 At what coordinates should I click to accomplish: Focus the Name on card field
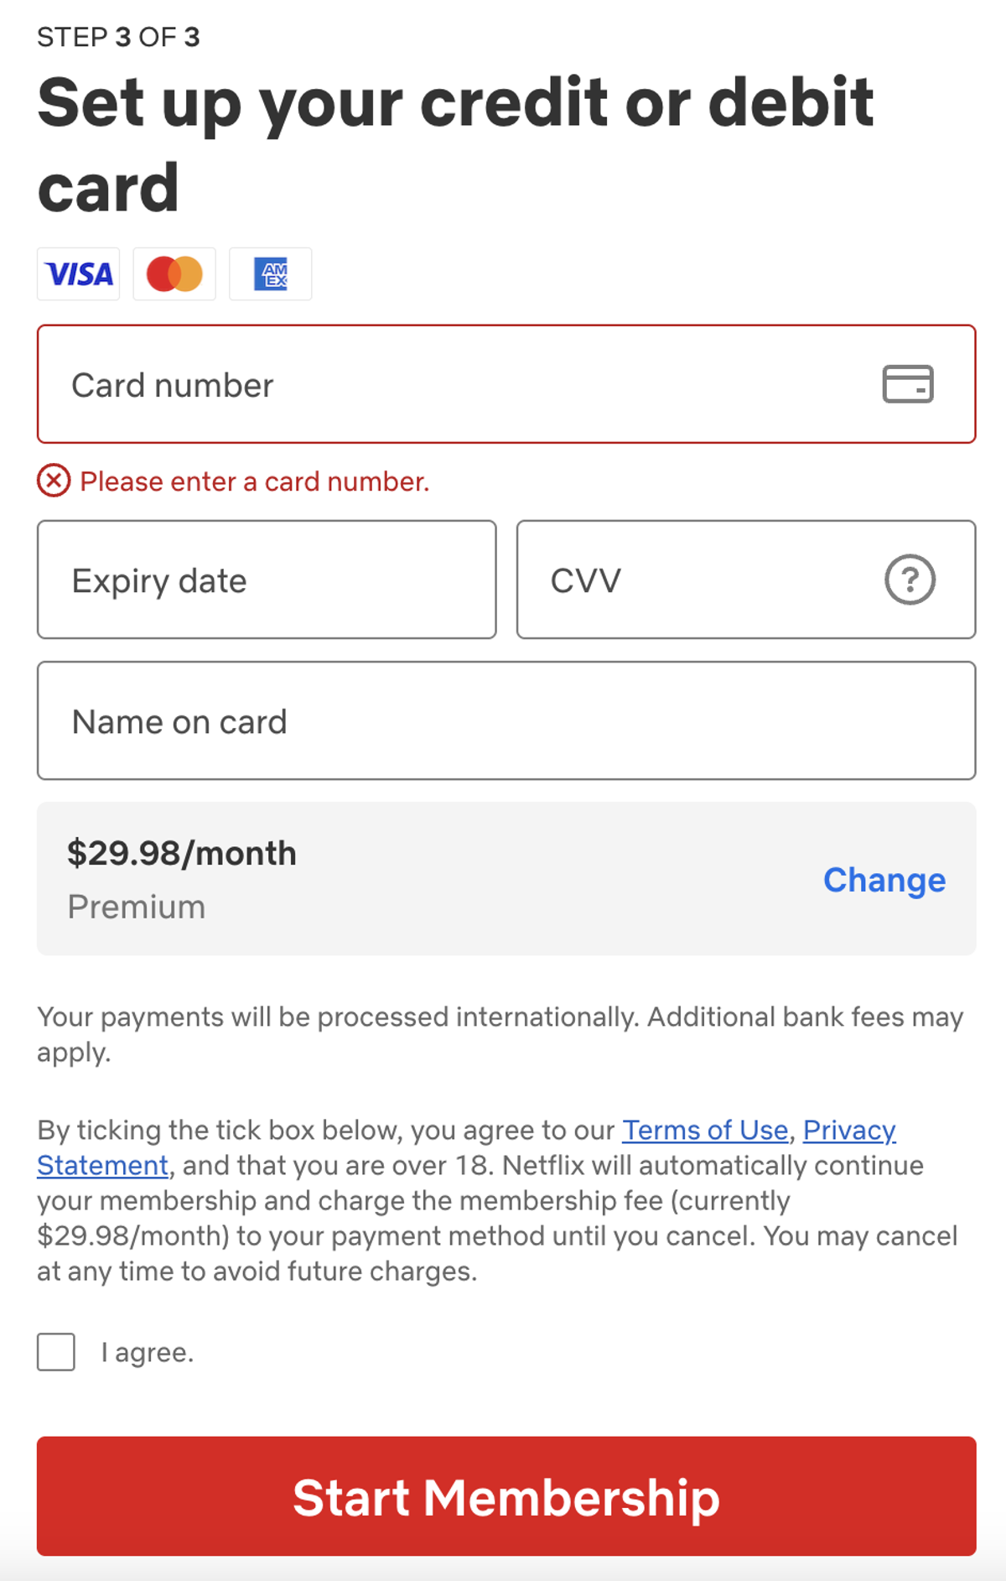[x=506, y=720]
